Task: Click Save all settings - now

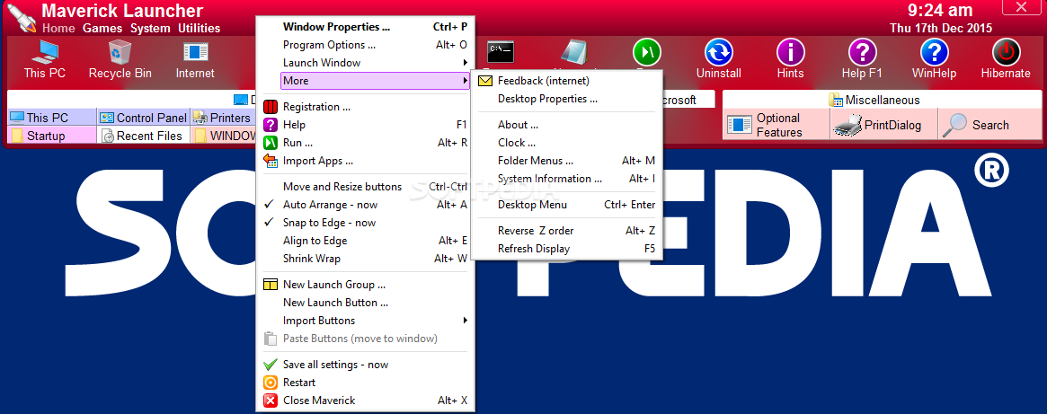Action: [365, 365]
